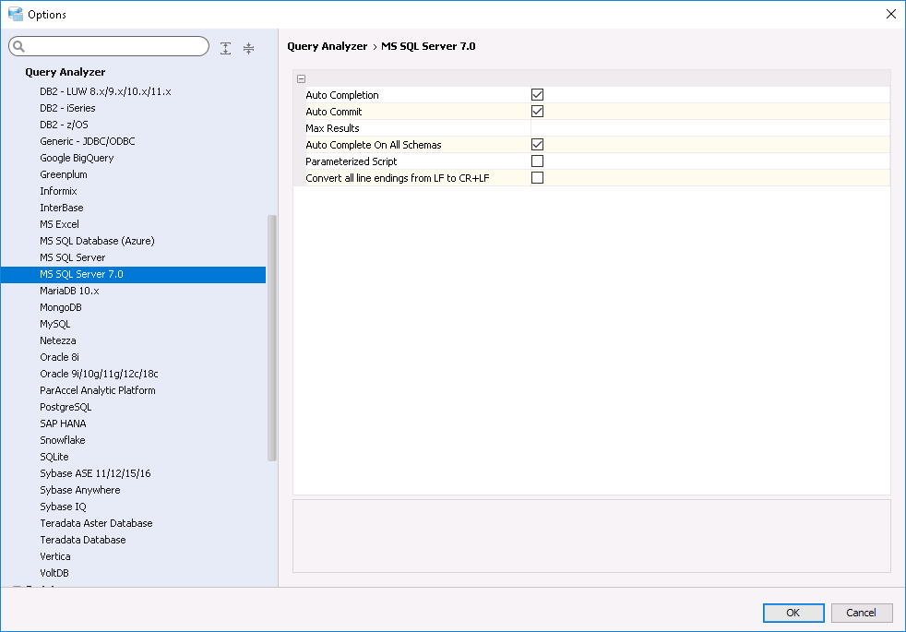Click the Cancel button
Screen dimensions: 906x632
pyautogui.click(x=862, y=613)
